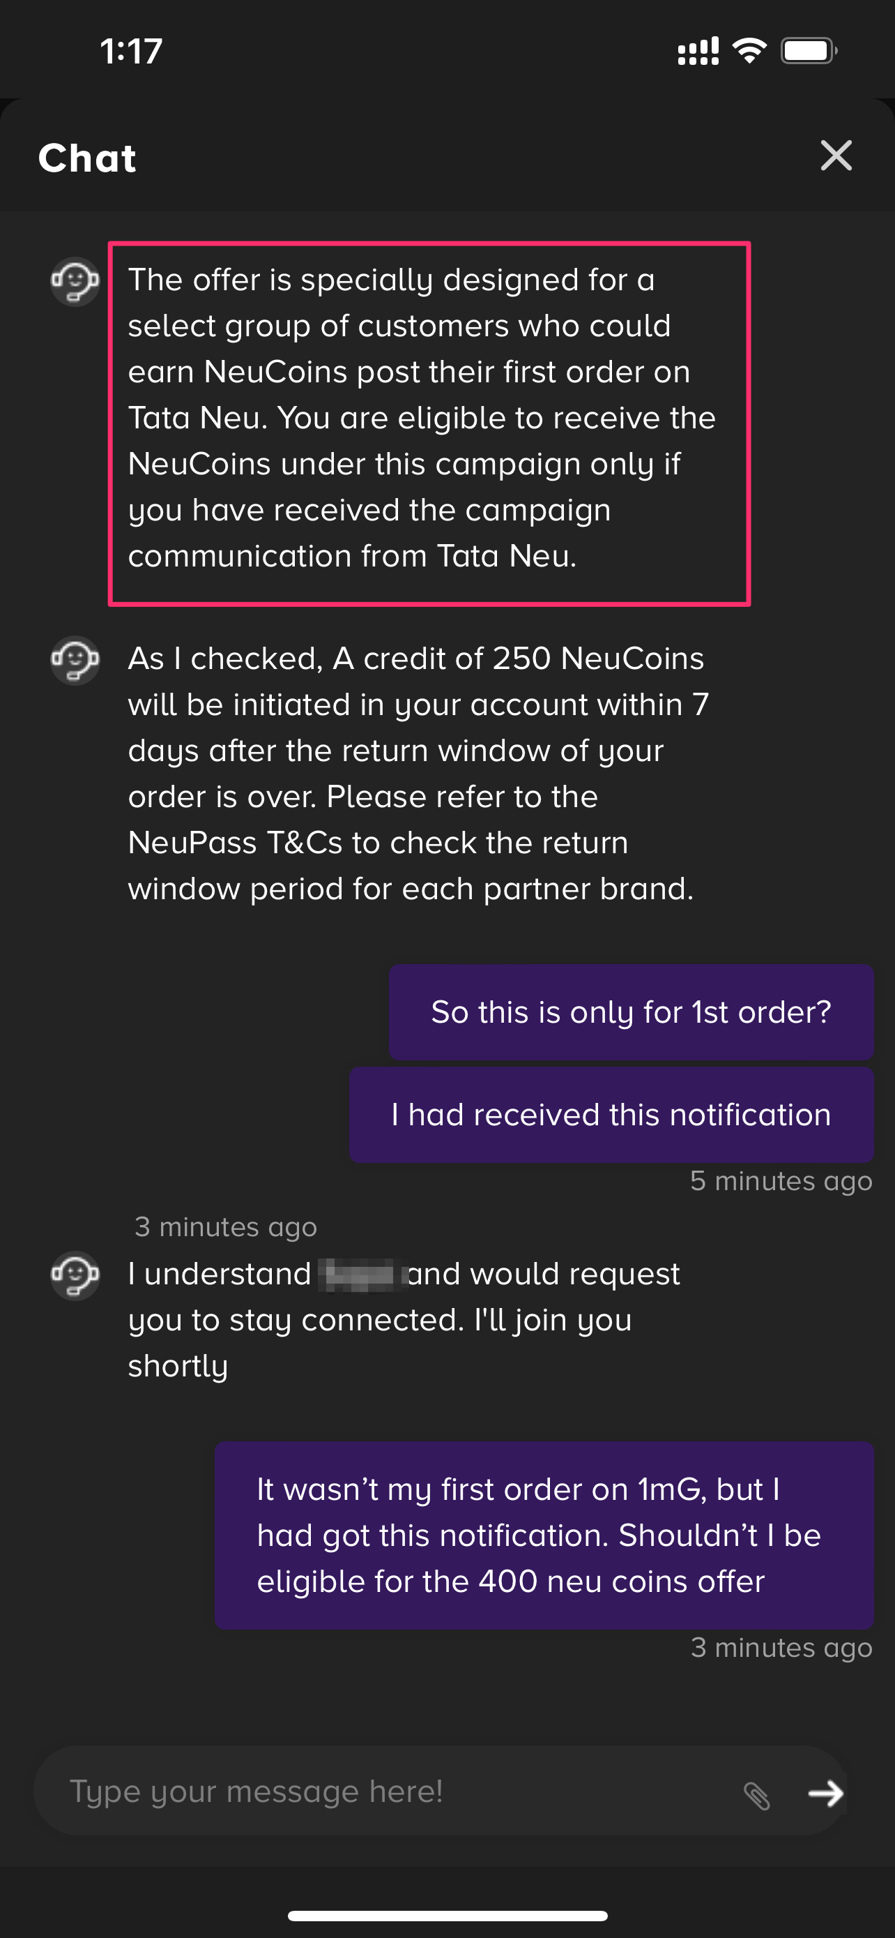This screenshot has height=1938, width=895.
Task: Select the "It wasn't my first order" bubble
Action: pyautogui.click(x=543, y=1535)
